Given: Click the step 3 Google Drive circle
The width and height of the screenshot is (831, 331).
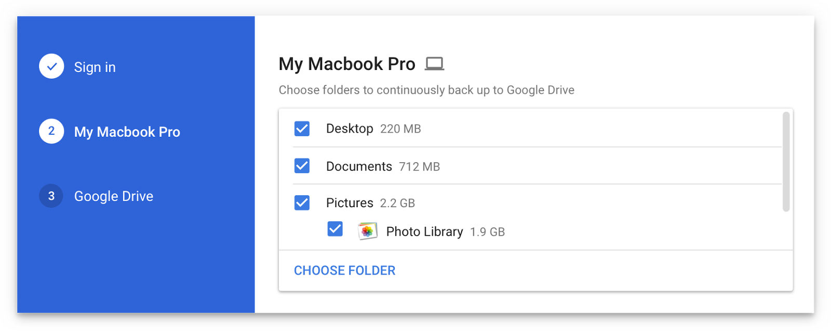Looking at the screenshot, I should click(x=50, y=196).
